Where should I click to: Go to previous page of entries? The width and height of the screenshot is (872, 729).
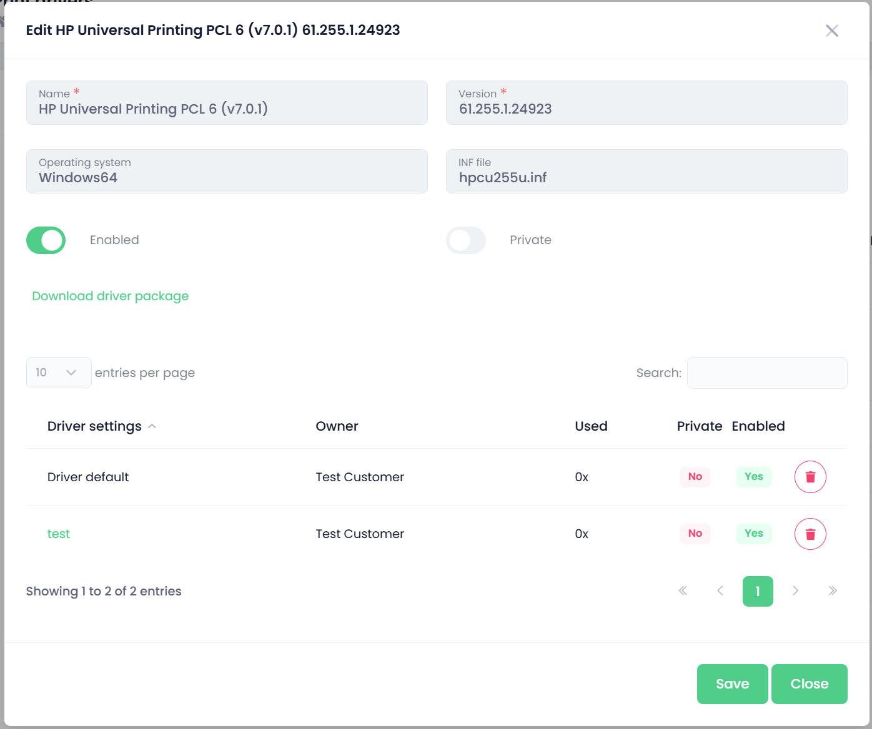(x=720, y=591)
